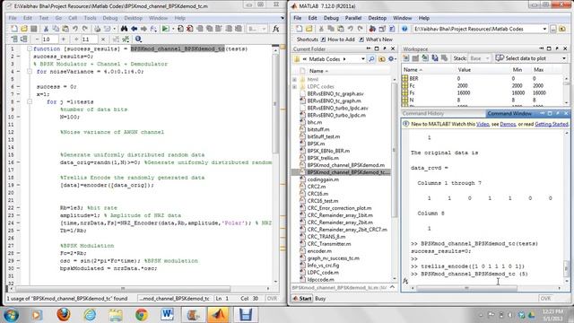Click Windows Start orb
The width and height of the screenshot is (574, 323).
pyautogui.click(x=11, y=315)
